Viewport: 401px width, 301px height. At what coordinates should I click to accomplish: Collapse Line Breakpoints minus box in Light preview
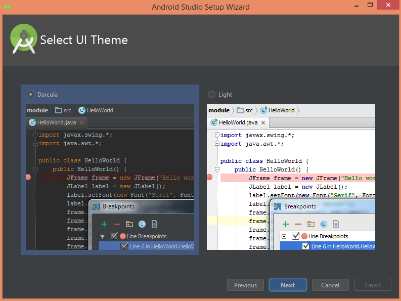[x=284, y=237]
